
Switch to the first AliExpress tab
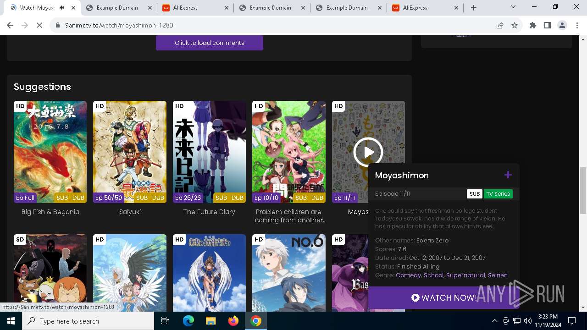[195, 8]
